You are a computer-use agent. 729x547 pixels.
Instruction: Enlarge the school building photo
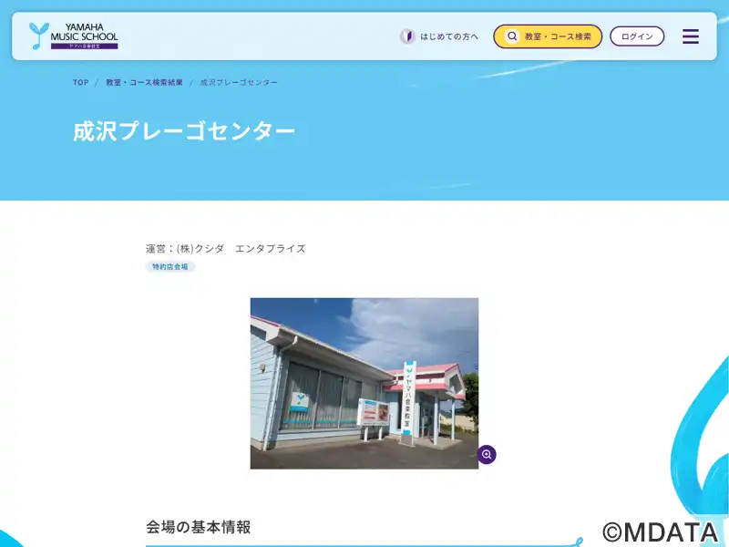tap(364, 383)
